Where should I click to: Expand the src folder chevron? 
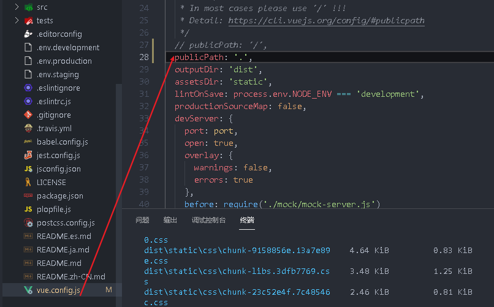[17, 7]
